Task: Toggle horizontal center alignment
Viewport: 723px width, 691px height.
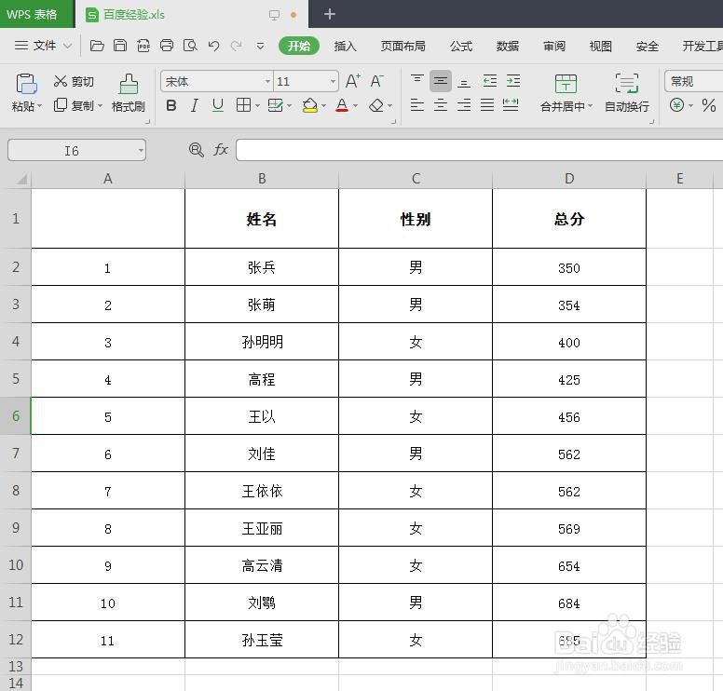Action: (x=441, y=105)
